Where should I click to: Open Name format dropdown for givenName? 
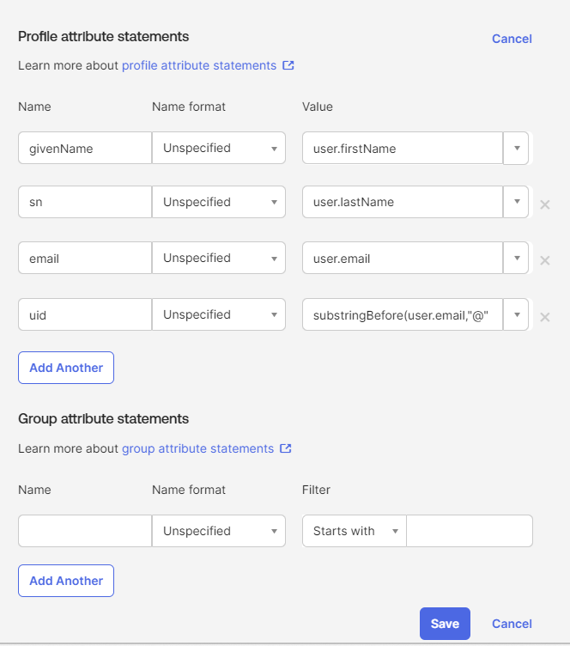tap(219, 148)
